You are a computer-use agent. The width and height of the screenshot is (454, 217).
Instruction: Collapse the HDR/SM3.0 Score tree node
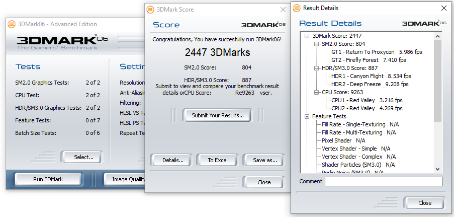point(317,68)
